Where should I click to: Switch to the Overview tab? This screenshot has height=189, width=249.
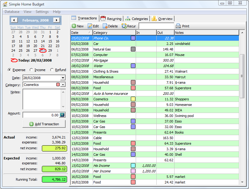click(162, 19)
